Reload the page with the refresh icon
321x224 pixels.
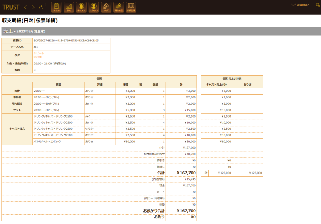(x=41, y=7)
